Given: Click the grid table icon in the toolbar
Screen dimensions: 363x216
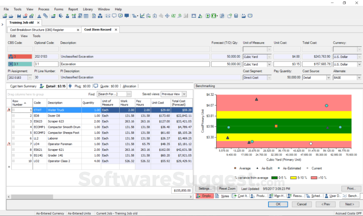Looking at the screenshot, I should (x=86, y=16).
